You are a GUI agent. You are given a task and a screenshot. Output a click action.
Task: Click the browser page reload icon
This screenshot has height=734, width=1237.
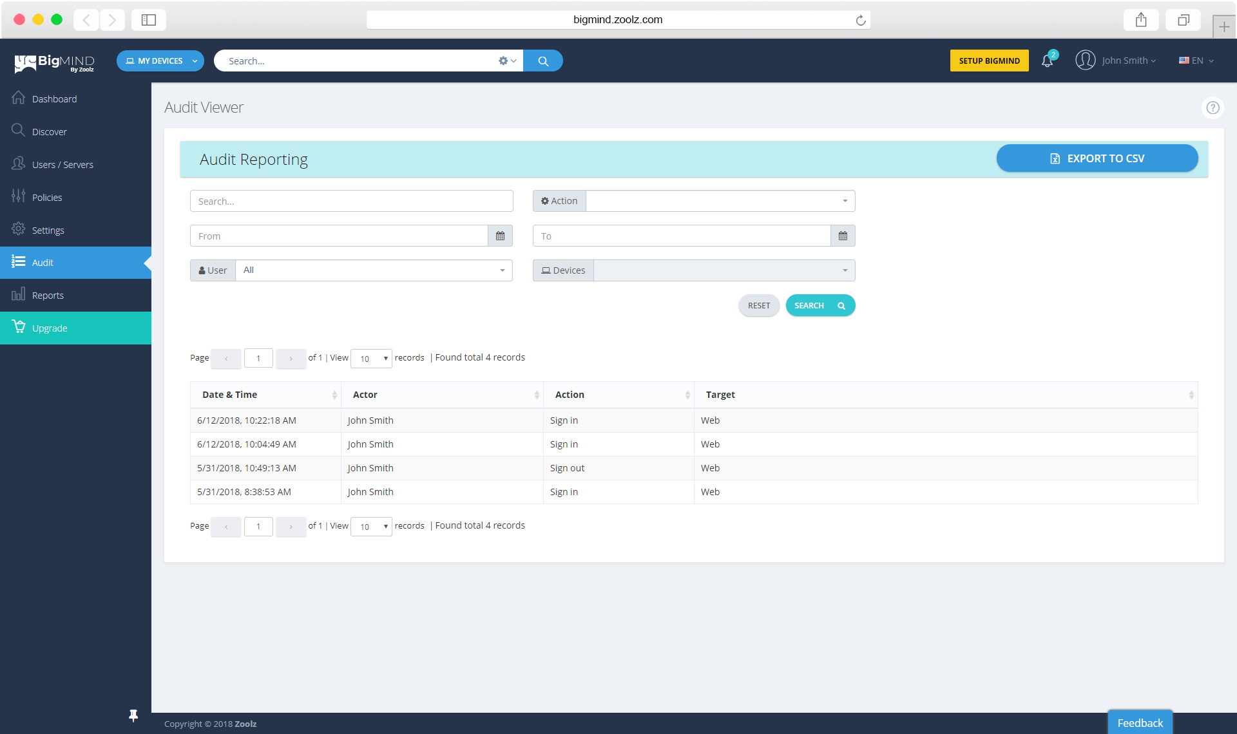tap(860, 20)
